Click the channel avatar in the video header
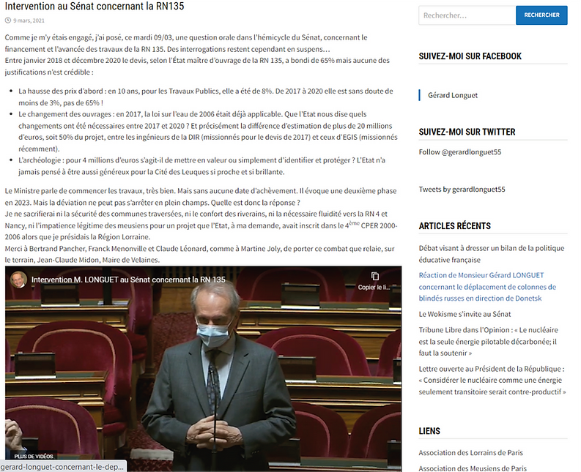The image size is (581, 472). point(18,280)
